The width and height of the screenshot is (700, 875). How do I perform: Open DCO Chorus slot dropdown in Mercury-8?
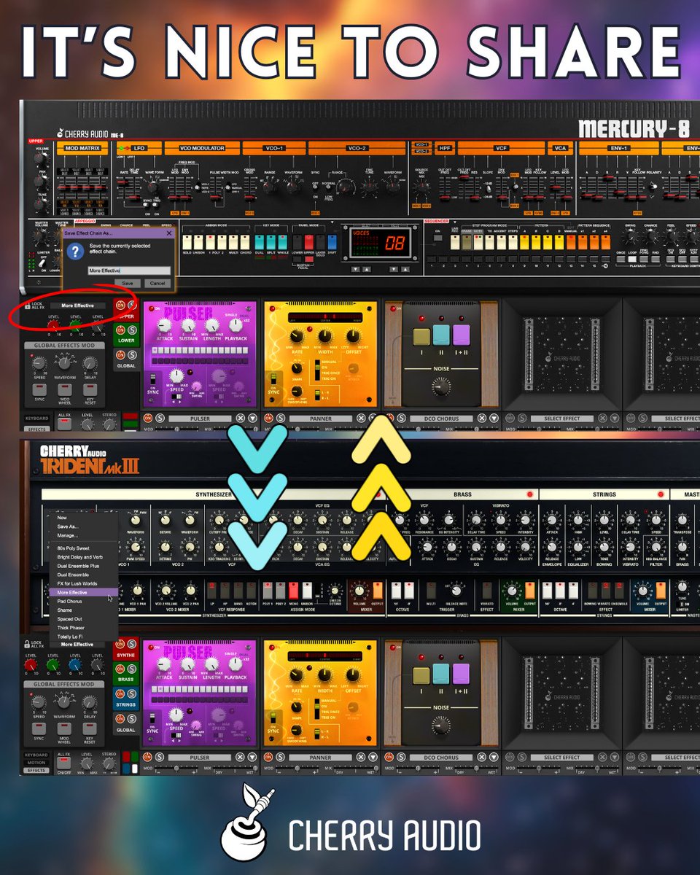[x=494, y=418]
